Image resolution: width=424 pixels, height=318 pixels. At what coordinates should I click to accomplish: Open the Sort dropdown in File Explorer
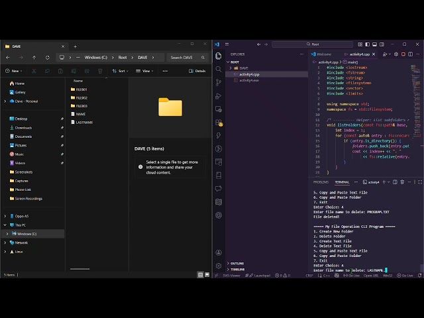coord(121,71)
